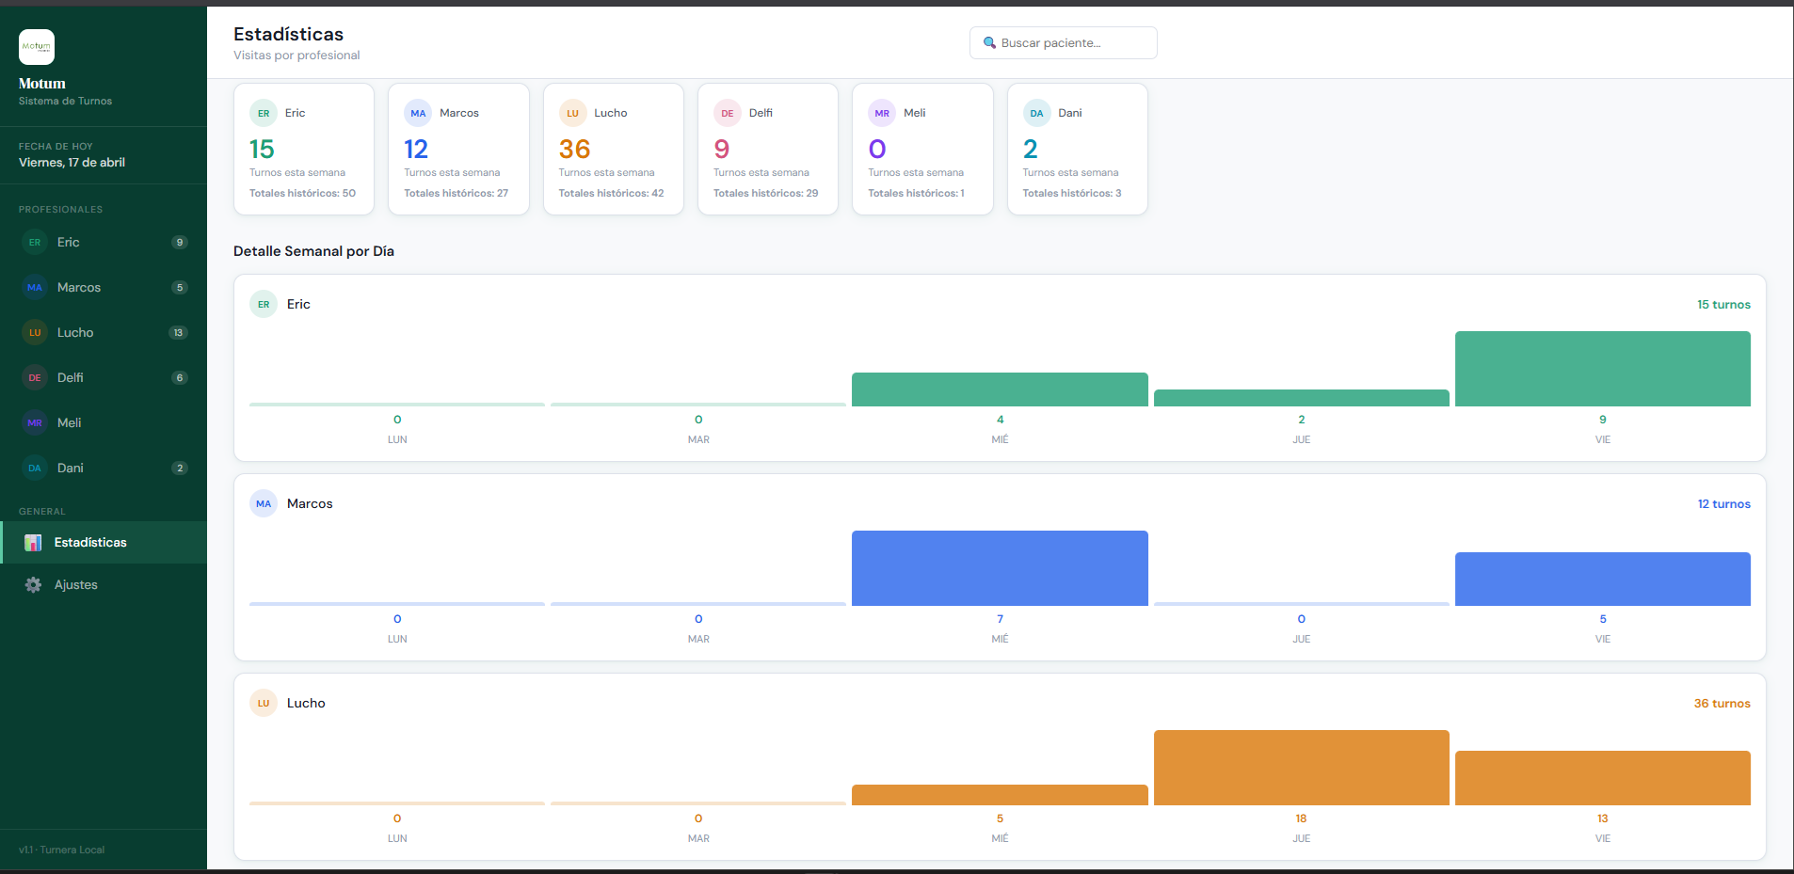Click Meli's MR avatar in sidebar
Viewport: 1794px width, 874px height.
click(x=35, y=423)
